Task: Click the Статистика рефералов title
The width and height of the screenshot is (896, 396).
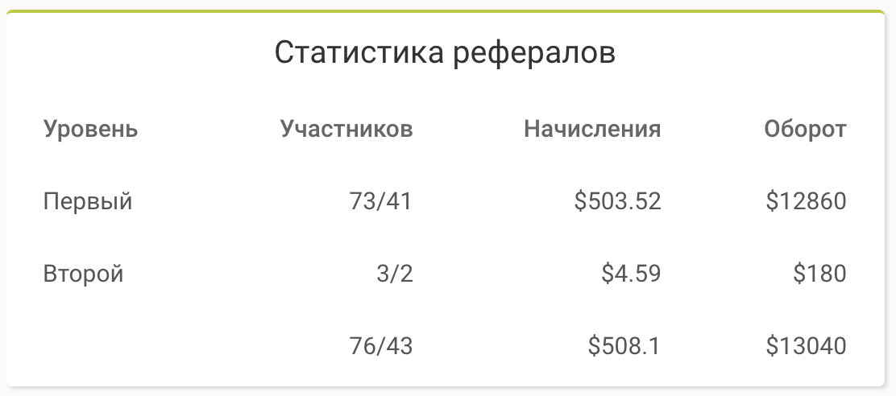Action: (445, 53)
